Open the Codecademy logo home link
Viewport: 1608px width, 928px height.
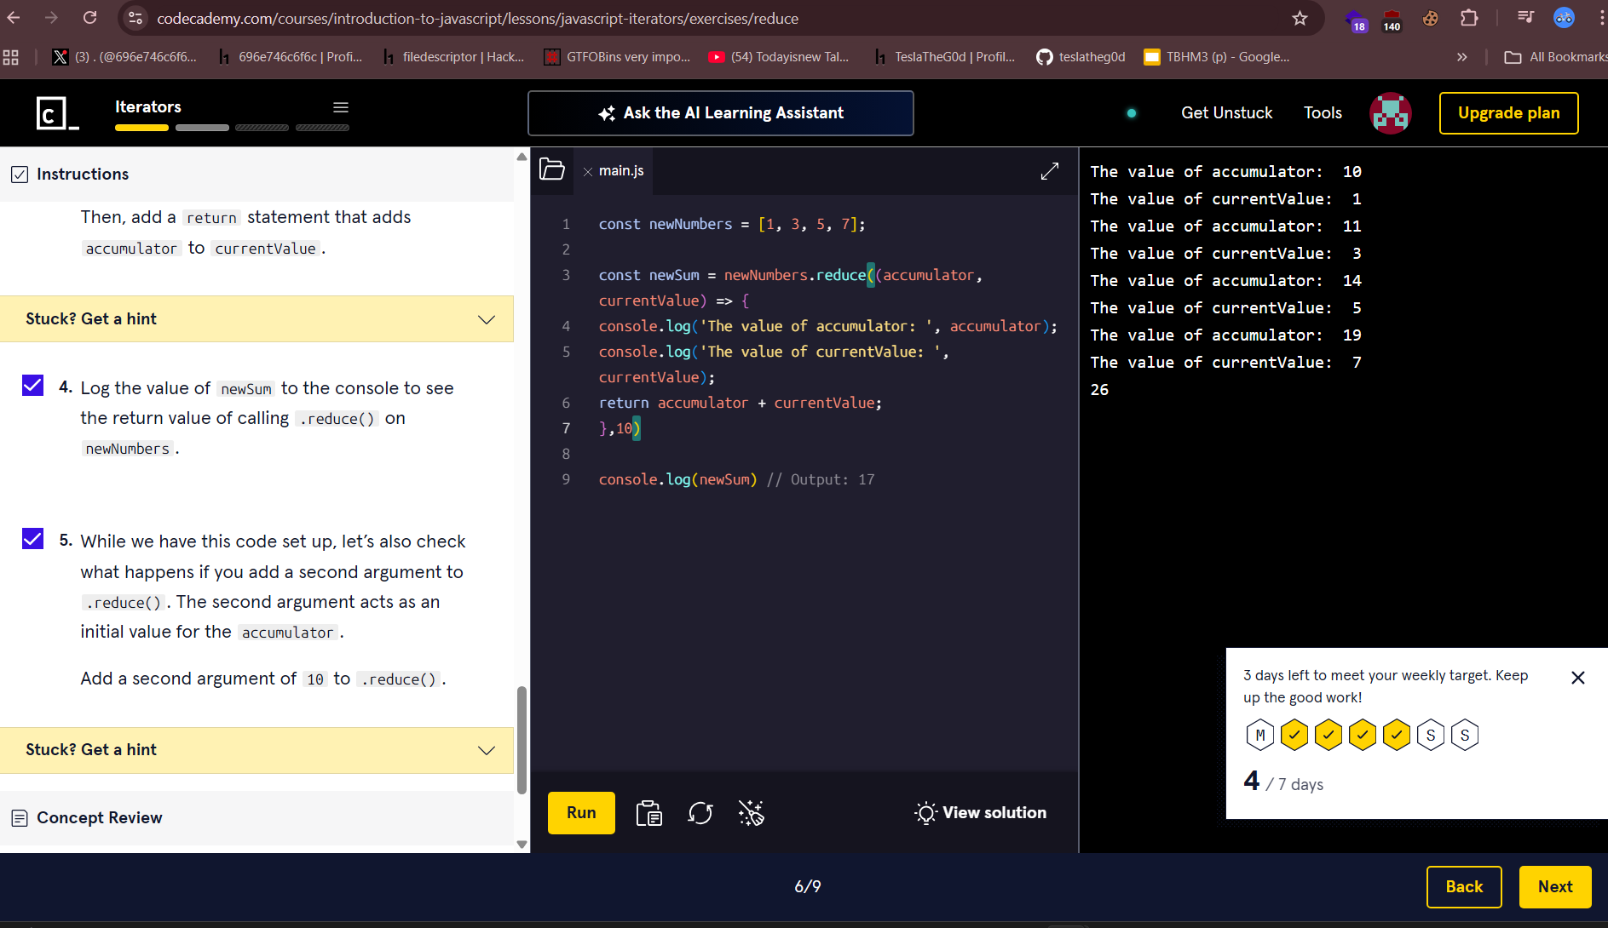pos(56,113)
